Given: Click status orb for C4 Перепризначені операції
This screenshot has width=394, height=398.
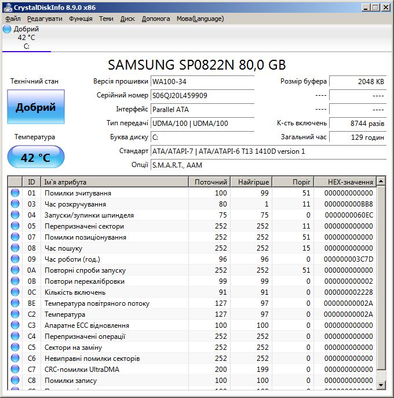Looking at the screenshot, I should [15, 337].
